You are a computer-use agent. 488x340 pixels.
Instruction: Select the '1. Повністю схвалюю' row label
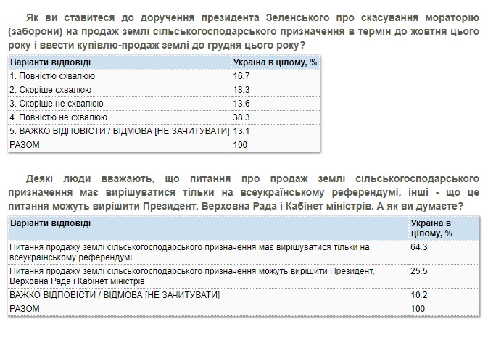(51, 75)
